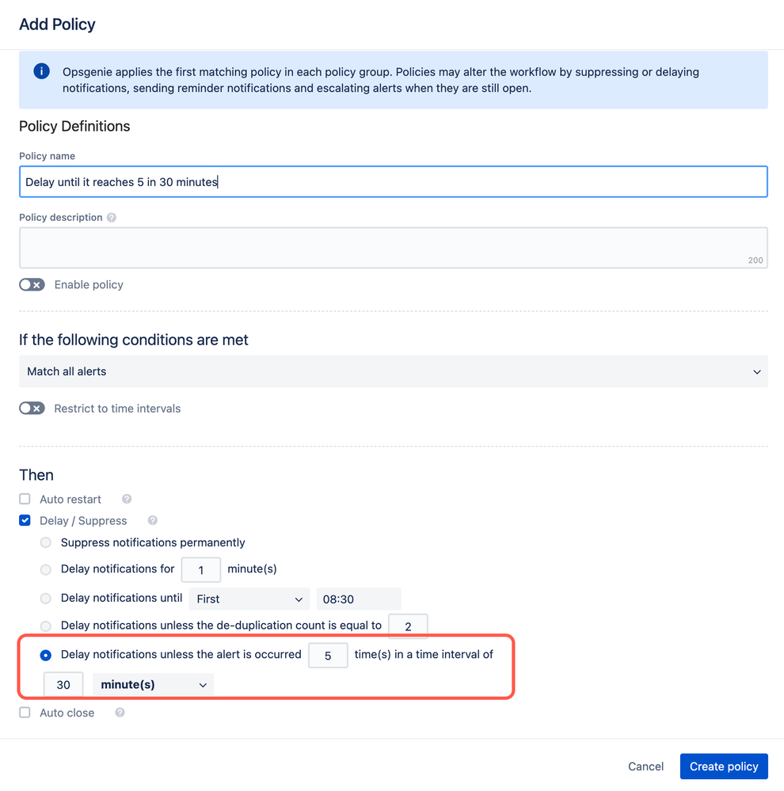The height and width of the screenshot is (791, 784).
Task: Turn on Restrict to time intervals
Action: point(32,408)
